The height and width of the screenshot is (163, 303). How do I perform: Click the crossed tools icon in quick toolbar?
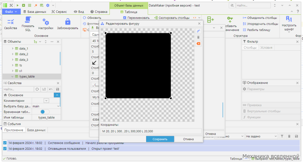point(11,5)
